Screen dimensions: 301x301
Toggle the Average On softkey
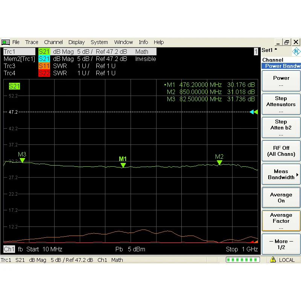point(281,198)
